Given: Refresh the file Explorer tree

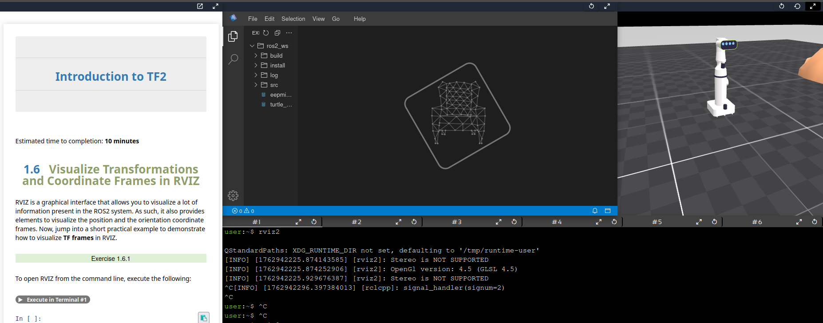Looking at the screenshot, I should 266,33.
